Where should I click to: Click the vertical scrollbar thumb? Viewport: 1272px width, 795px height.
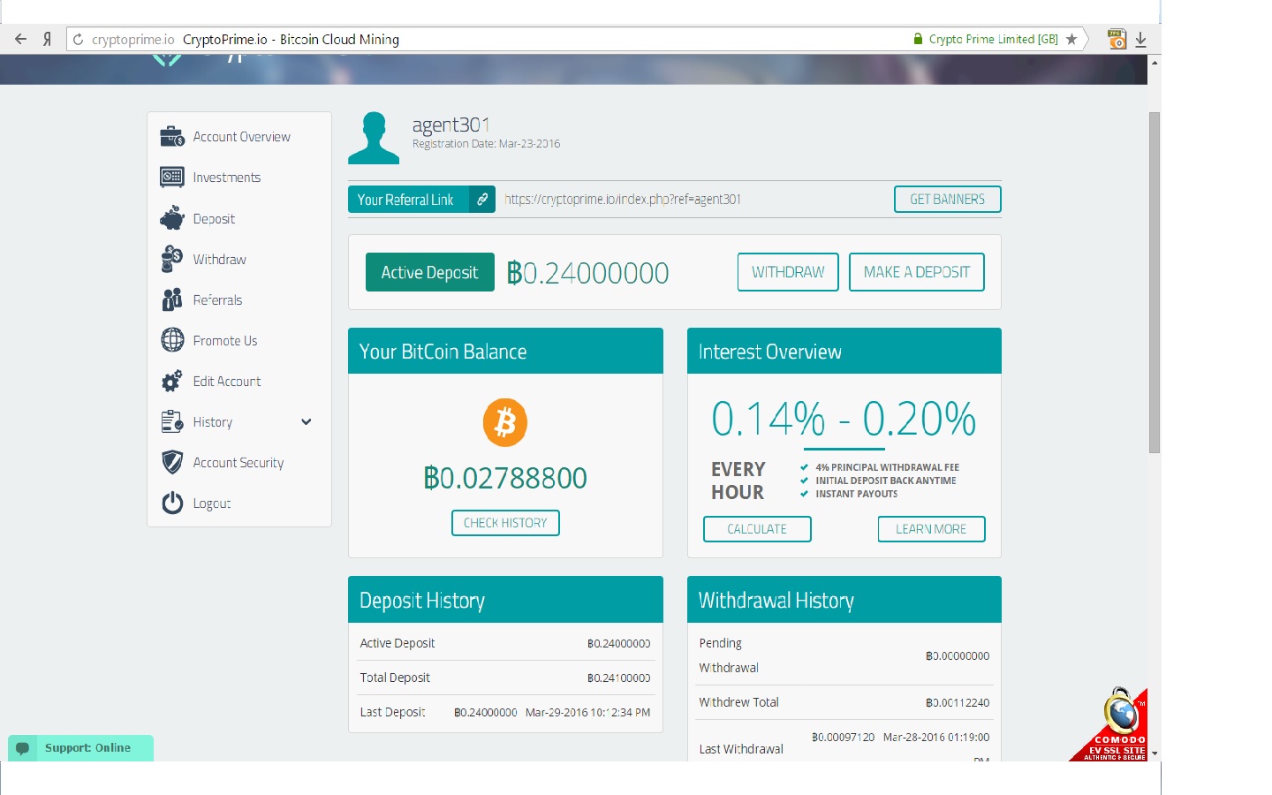point(1155,283)
